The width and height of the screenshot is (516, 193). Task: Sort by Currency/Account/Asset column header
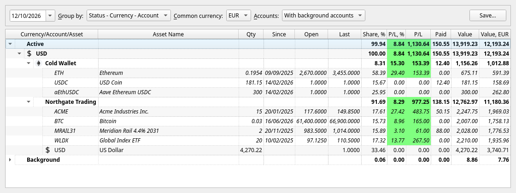tap(52, 34)
